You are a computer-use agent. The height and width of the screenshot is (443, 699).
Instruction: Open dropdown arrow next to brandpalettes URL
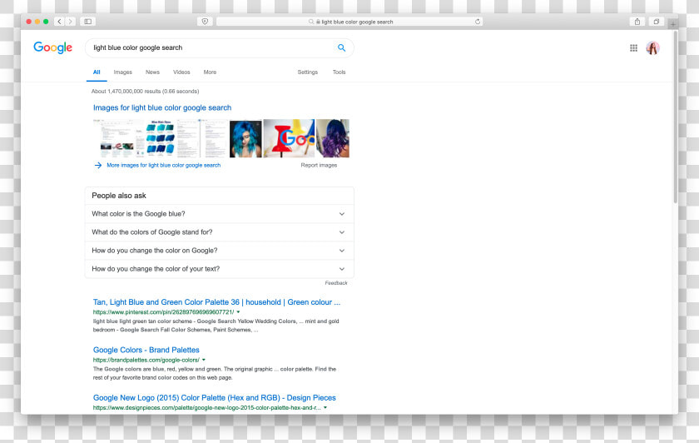click(204, 360)
